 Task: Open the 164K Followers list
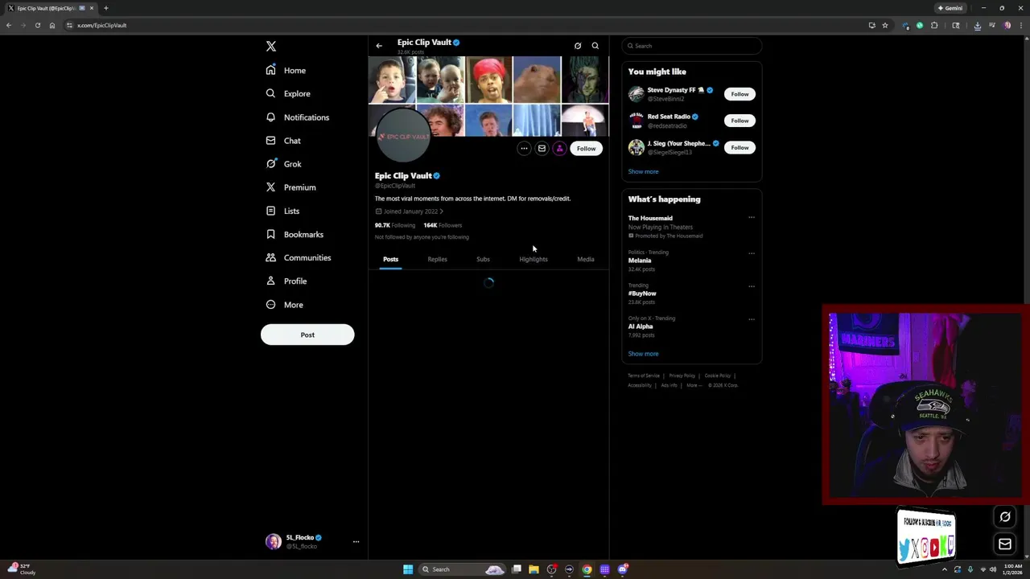[x=443, y=225]
